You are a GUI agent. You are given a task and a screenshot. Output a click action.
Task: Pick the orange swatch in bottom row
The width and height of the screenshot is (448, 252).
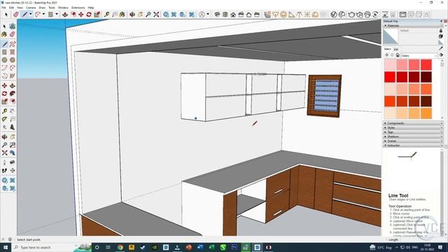(x=426, y=113)
